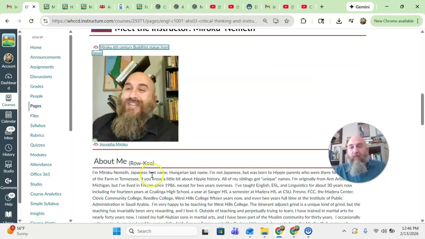Open Files in course menu
The image size is (425, 239).
point(35,116)
